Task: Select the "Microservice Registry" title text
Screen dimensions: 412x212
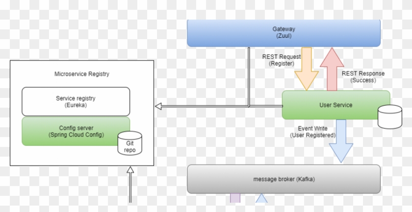Action: coord(82,74)
